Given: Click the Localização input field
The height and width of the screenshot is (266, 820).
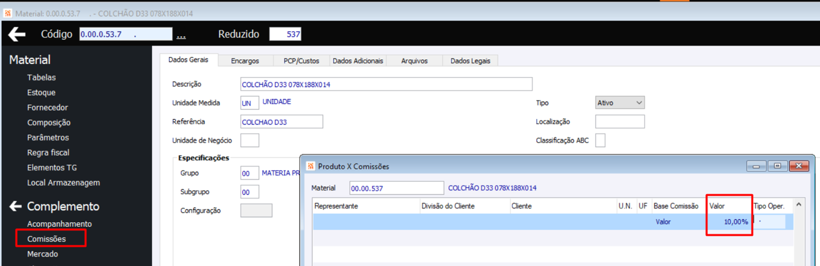Looking at the screenshot, I should tap(620, 121).
